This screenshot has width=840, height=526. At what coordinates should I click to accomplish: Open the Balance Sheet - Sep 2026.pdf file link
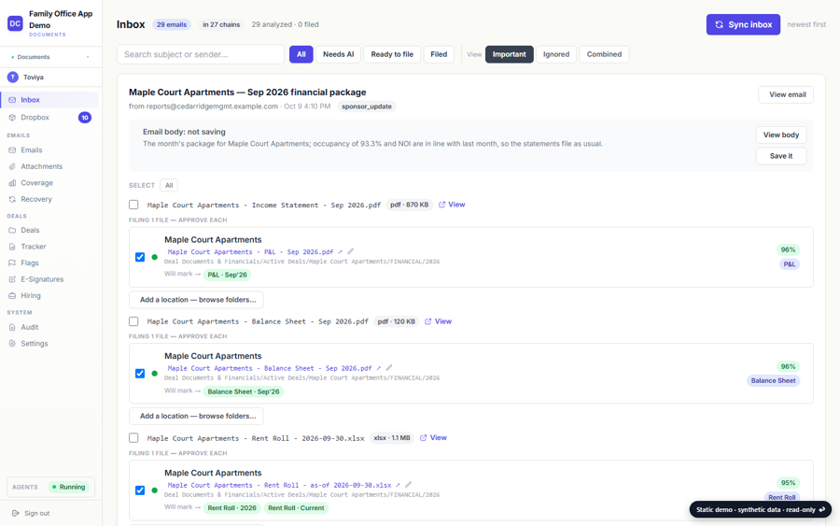(273, 368)
